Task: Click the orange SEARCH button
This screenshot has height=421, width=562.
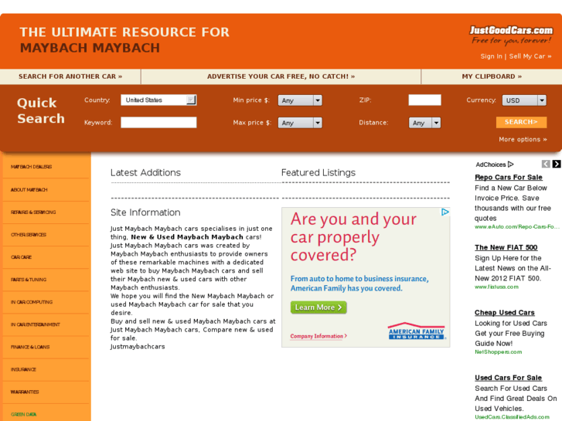Action: click(x=522, y=122)
